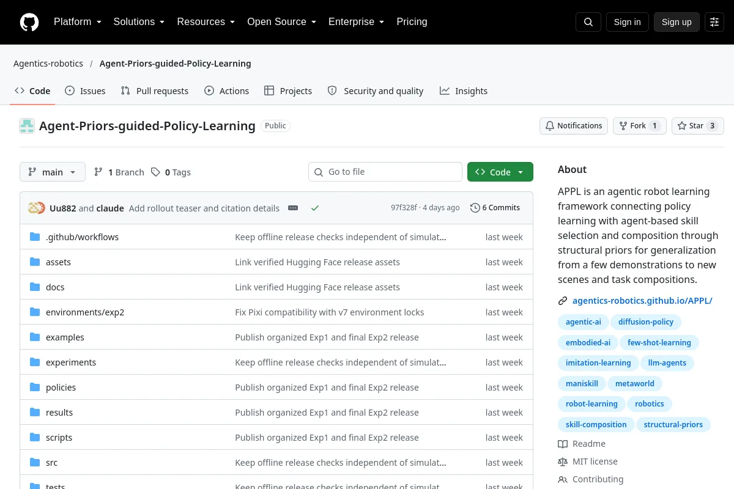Open the Actions tab

[227, 91]
